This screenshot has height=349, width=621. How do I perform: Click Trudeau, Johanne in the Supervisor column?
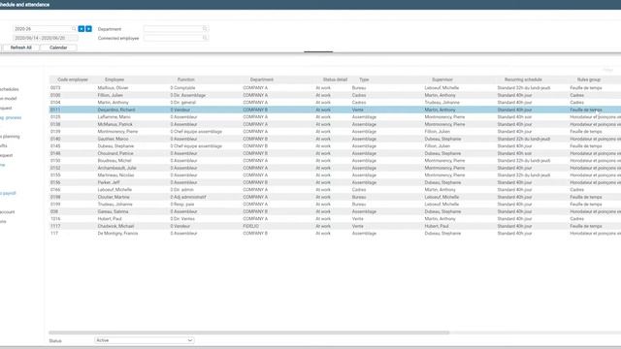point(442,103)
